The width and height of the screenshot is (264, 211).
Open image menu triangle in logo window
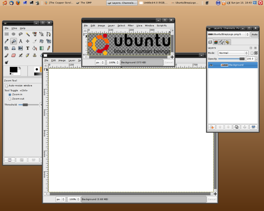point(85,31)
